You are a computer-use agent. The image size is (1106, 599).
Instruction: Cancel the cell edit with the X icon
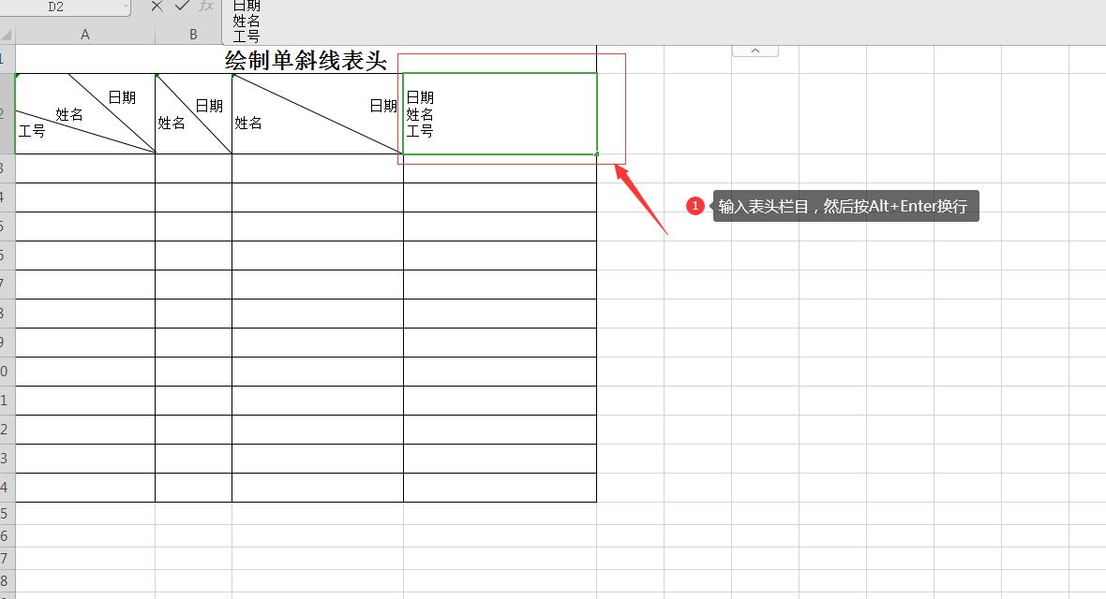click(x=157, y=7)
